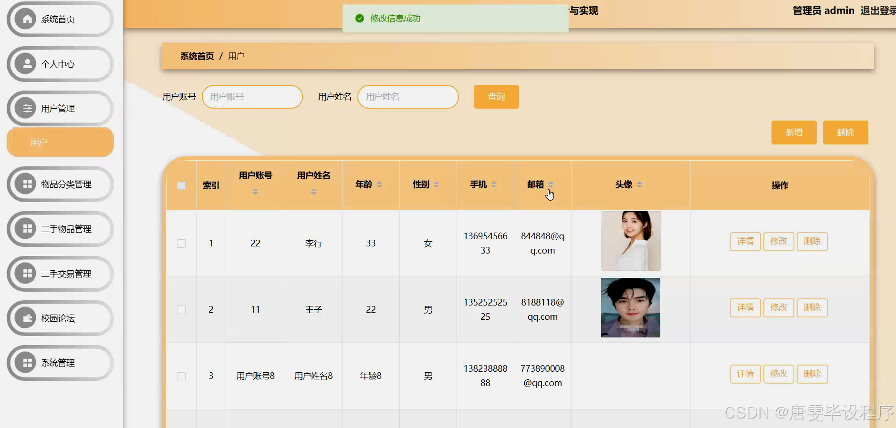Check the row for user 李行

pos(181,244)
